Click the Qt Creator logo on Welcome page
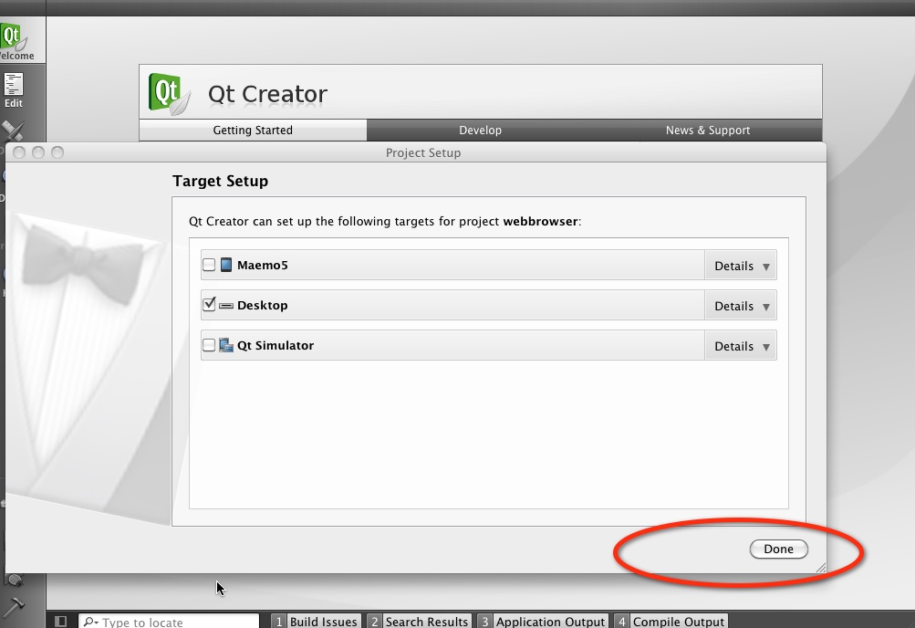This screenshot has width=915, height=628. [170, 93]
